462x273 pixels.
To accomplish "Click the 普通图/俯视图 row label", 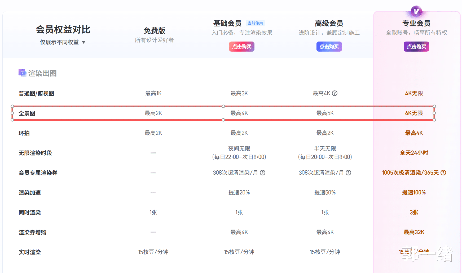I will (36, 93).
